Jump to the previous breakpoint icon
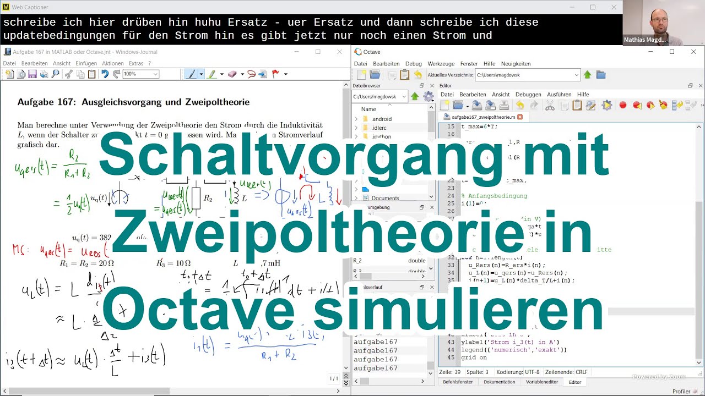 click(637, 105)
